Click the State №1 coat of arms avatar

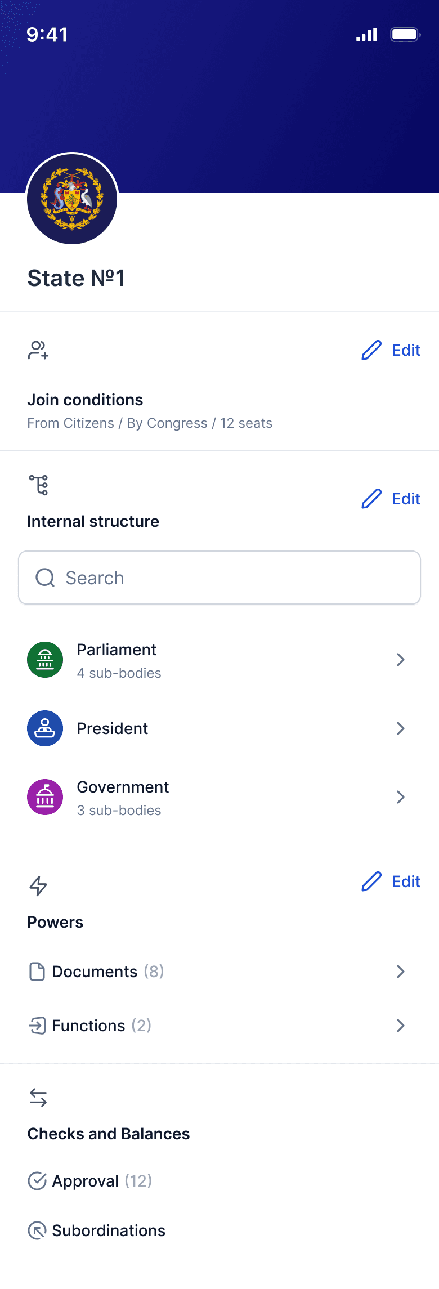point(72,199)
